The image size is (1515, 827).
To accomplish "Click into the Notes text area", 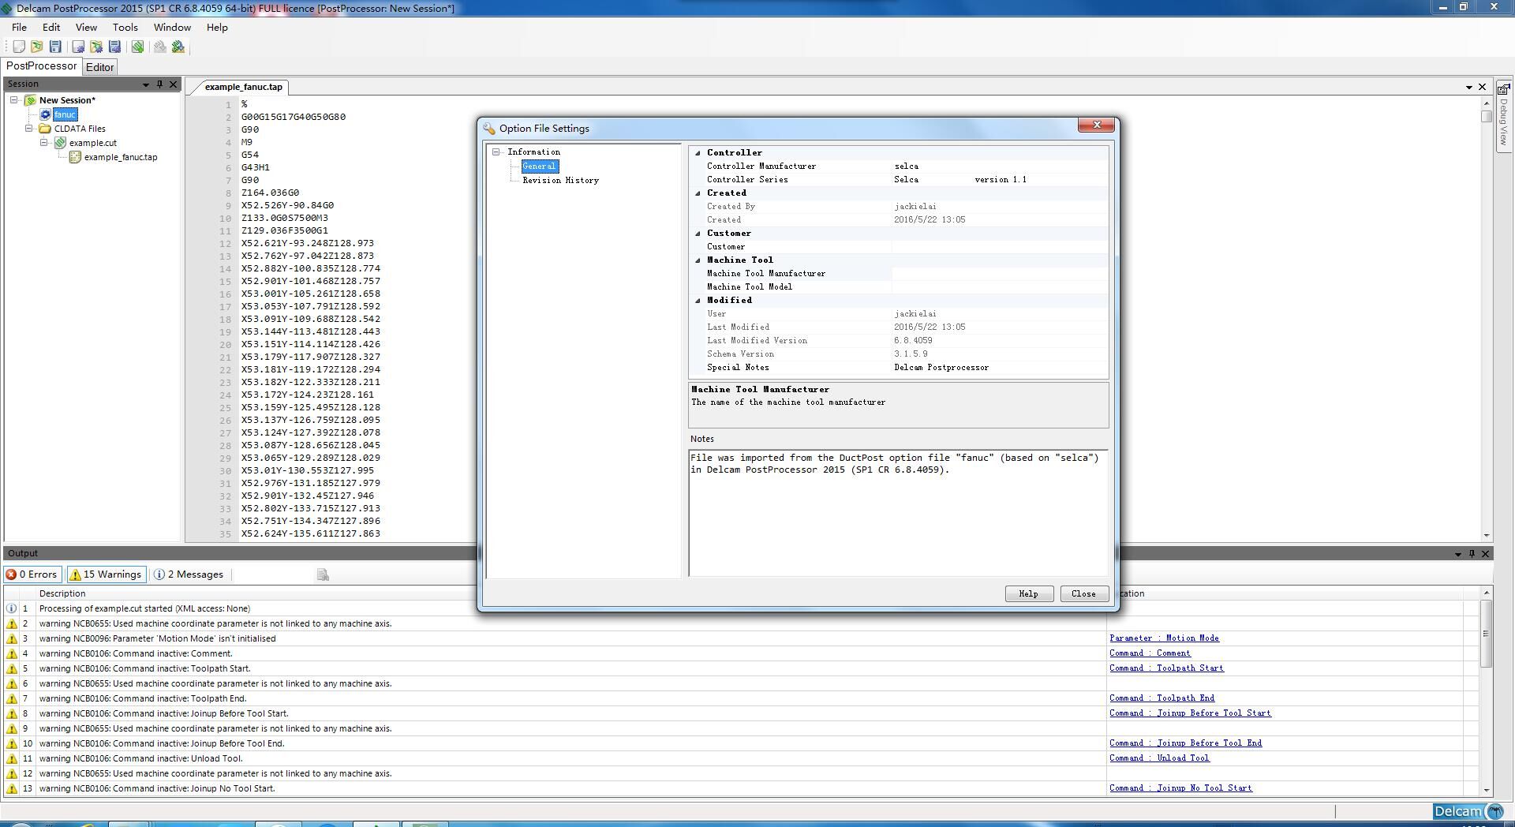I will [898, 513].
